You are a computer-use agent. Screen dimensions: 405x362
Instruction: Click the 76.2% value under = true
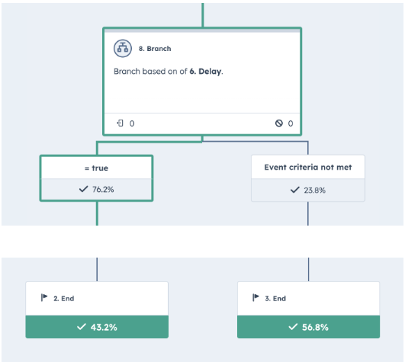pyautogui.click(x=103, y=190)
